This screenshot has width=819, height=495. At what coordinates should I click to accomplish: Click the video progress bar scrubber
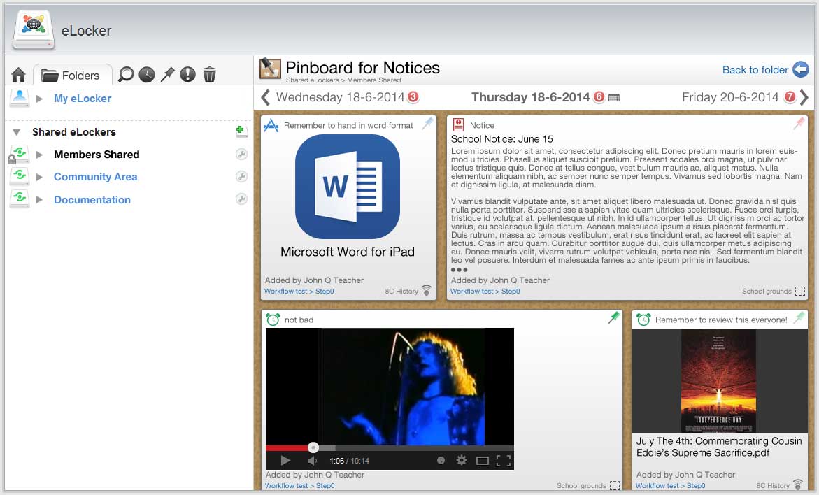[313, 447]
